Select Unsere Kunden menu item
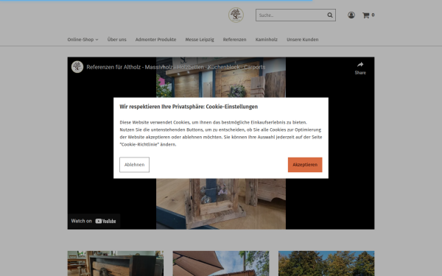Viewport: 442px width, 276px height. [x=303, y=40]
